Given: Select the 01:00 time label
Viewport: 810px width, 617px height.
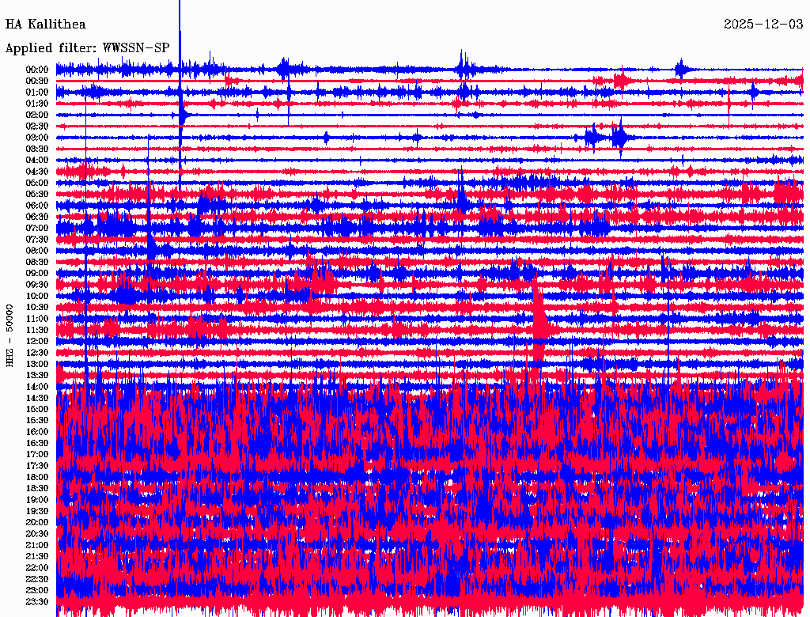Looking at the screenshot, I should (x=37, y=92).
